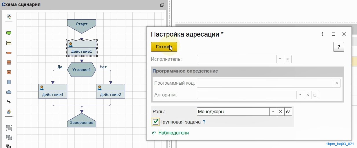Select the green start point shape tool

coord(9,33)
